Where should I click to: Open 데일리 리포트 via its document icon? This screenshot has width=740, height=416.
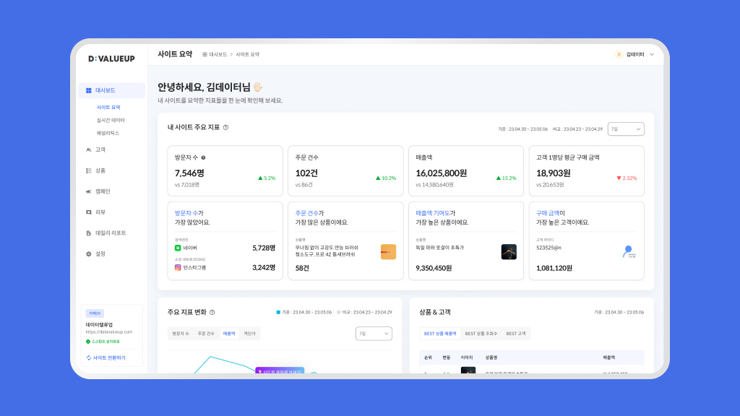[x=89, y=233]
